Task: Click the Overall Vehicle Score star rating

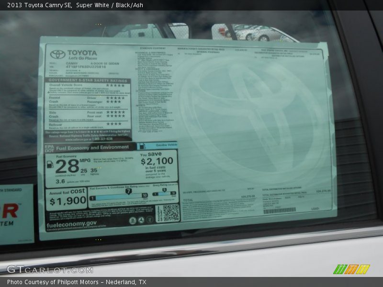Action: pos(115,86)
